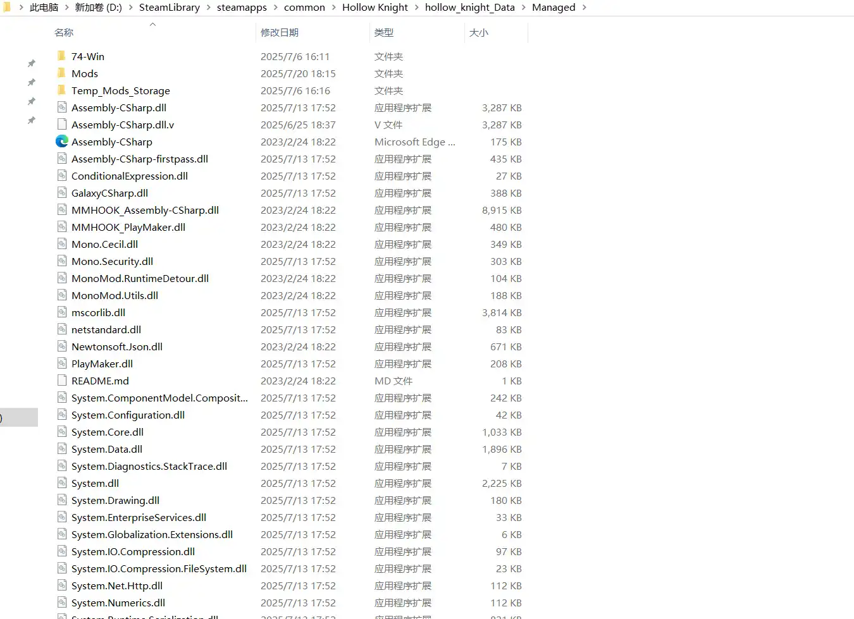The width and height of the screenshot is (854, 619).
Task: Expand chevron after Managed in address bar
Action: [584, 8]
